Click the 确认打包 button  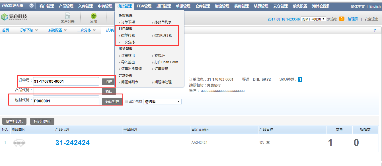112,101
